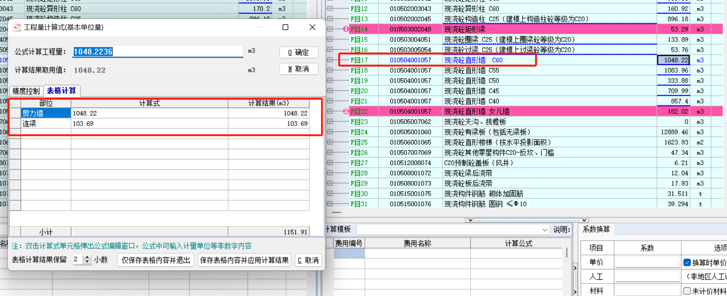Click the 目31 row label
Image resolution: width=727 pixels, height=296 pixels.
[x=359, y=204]
